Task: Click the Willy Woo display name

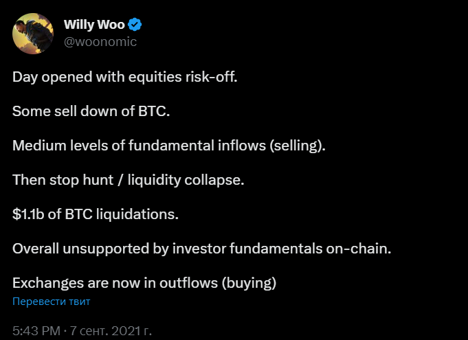Action: coord(93,25)
